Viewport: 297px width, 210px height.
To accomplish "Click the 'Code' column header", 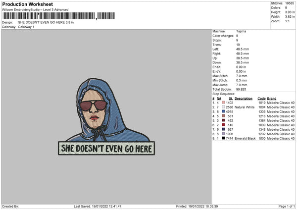I will click(261, 99).
